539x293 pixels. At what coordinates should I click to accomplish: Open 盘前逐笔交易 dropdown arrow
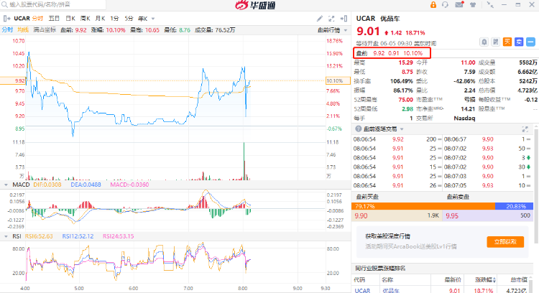tap(402, 129)
